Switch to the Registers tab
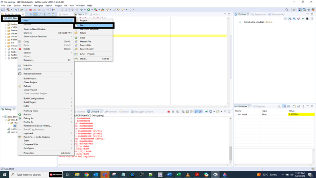The image size is (316, 178). (x=259, y=107)
